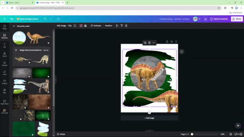Viewport: 244px width, 137px height.
Task: Open the Notes panel
Action: click(x=61, y=134)
